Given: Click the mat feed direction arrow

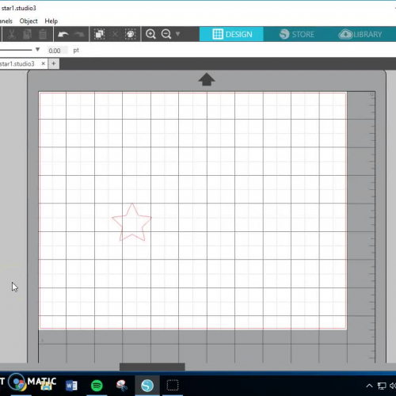Looking at the screenshot, I should coord(207,79).
